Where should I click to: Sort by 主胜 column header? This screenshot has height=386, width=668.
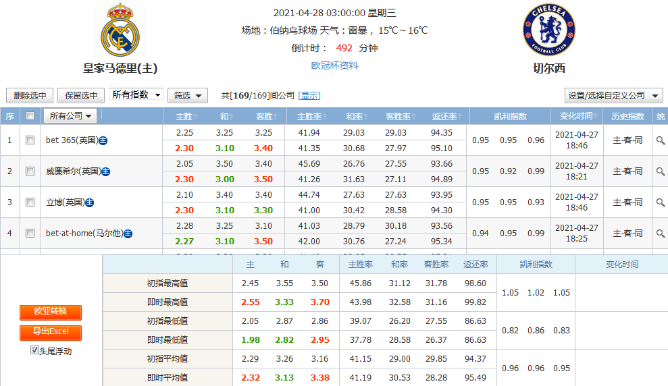(x=187, y=116)
